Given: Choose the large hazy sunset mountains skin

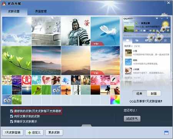Looking at the screenshot, I should pyautogui.click(x=76, y=61).
